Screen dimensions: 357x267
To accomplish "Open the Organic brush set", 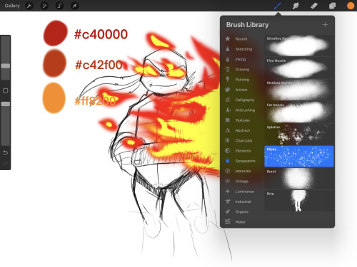I will (241, 211).
